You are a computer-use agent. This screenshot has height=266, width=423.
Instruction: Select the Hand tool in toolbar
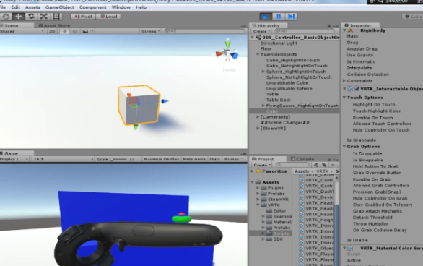(x=6, y=17)
